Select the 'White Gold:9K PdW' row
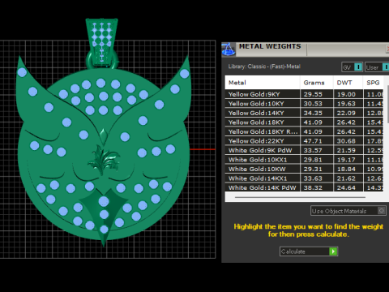389x292 pixels. pos(304,150)
